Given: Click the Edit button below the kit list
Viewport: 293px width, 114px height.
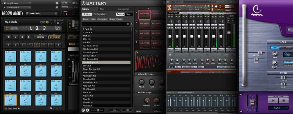Looking at the screenshot, I should (x=127, y=110).
